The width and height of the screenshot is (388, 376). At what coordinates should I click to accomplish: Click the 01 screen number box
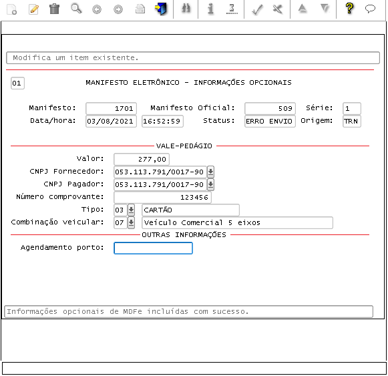[17, 83]
